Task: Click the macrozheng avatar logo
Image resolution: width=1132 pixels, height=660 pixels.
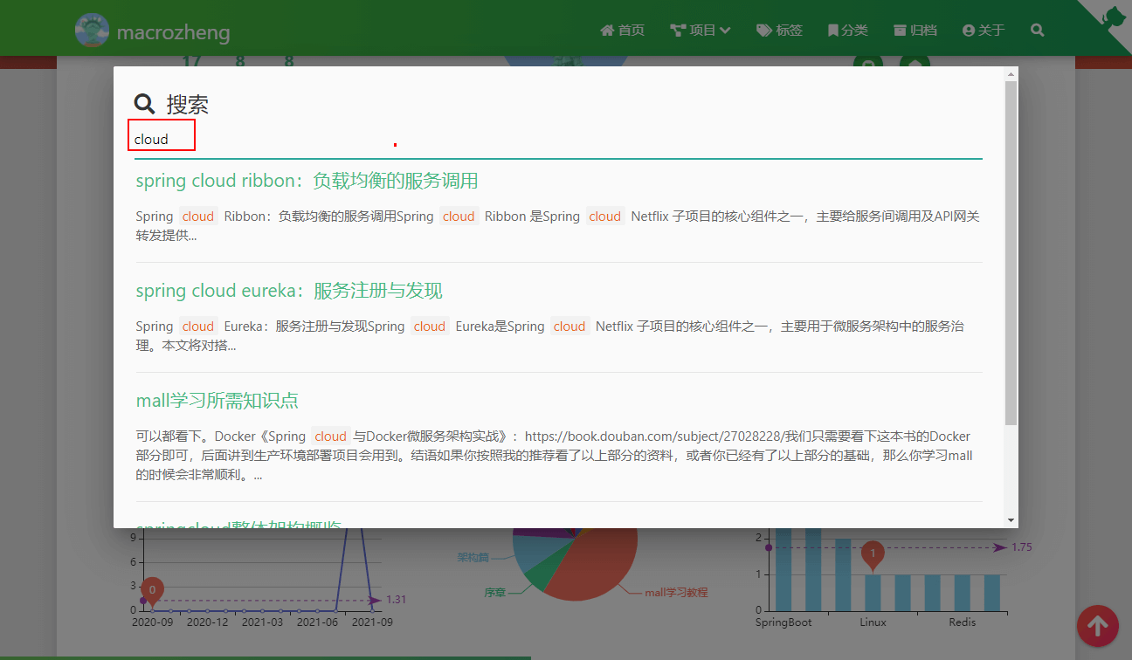Action: (93, 31)
